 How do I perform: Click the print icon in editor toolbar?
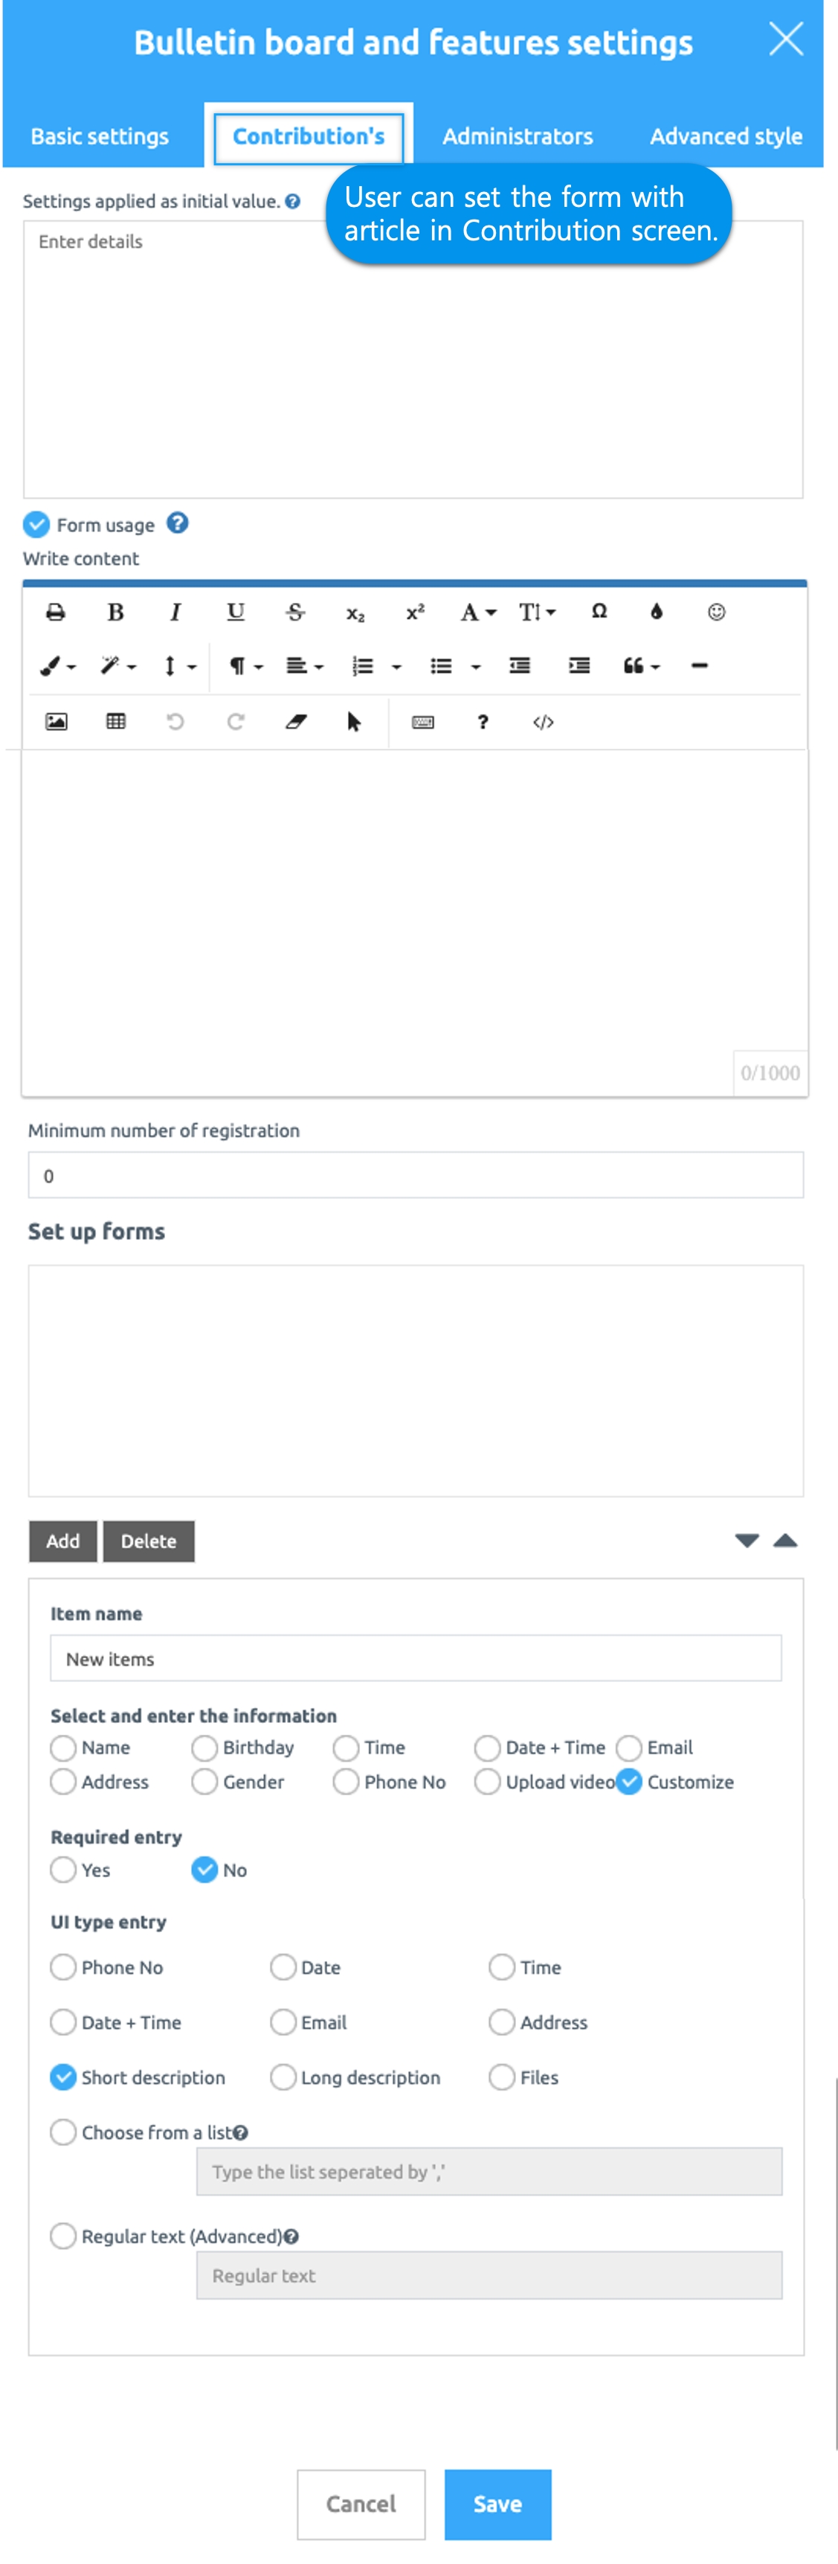(x=56, y=612)
